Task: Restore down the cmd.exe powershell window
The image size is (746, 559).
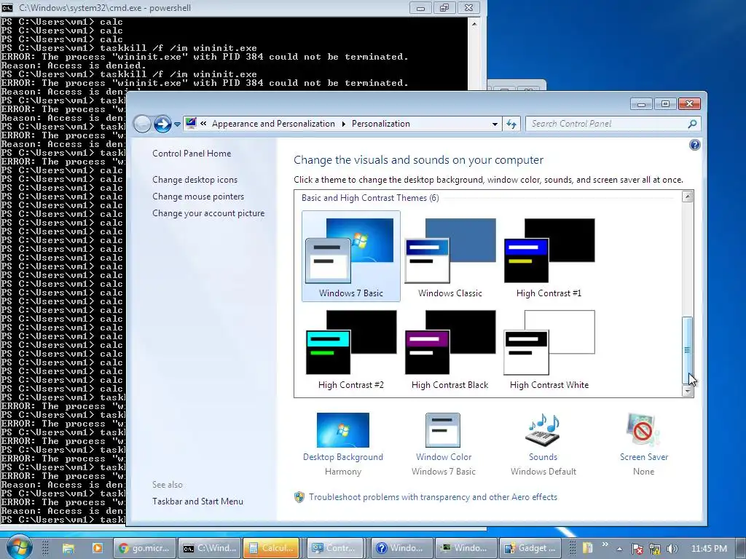Action: [444, 7]
